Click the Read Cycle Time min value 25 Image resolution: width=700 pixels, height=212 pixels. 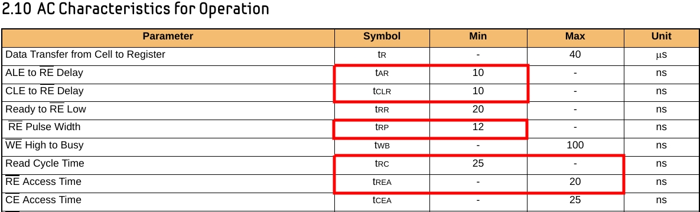coord(478,164)
